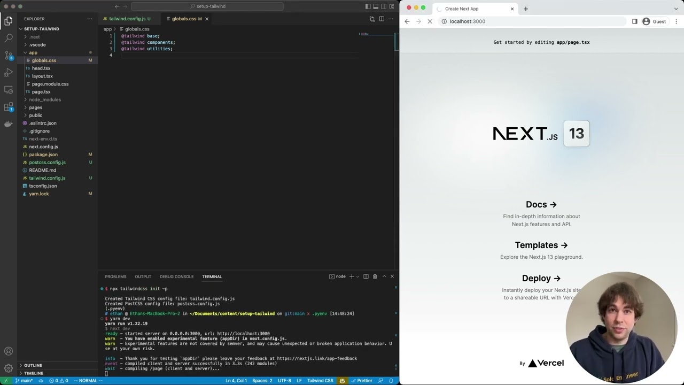The height and width of the screenshot is (385, 684).
Task: Open the editor More Actions menu
Action: click(x=391, y=19)
